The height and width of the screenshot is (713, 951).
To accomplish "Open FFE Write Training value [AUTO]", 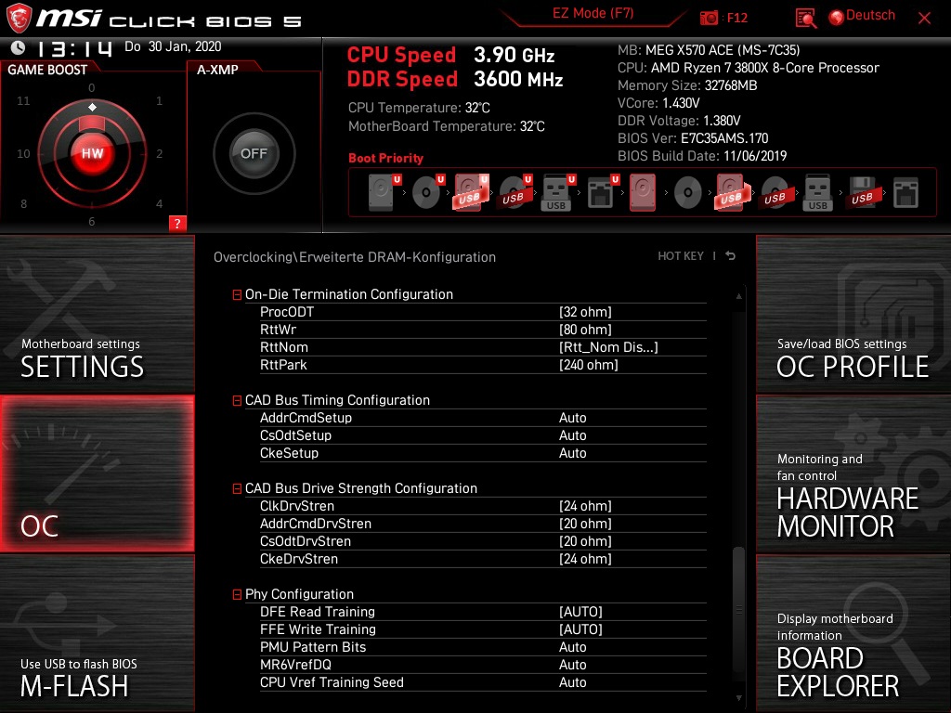I will pos(580,629).
